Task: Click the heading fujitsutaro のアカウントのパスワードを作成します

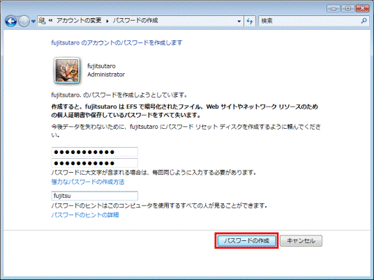Action: (x=117, y=43)
